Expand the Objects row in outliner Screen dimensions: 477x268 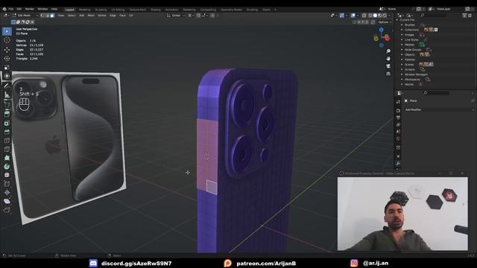402,54
